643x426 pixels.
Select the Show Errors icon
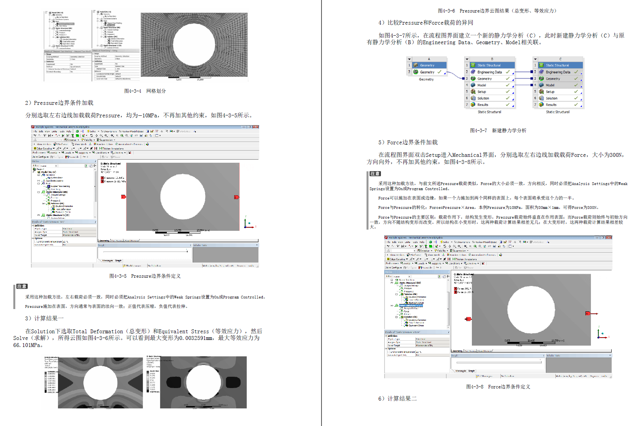[108, 131]
